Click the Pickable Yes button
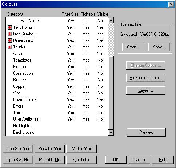The height and width of the screenshot is (168, 176). click(x=50, y=149)
